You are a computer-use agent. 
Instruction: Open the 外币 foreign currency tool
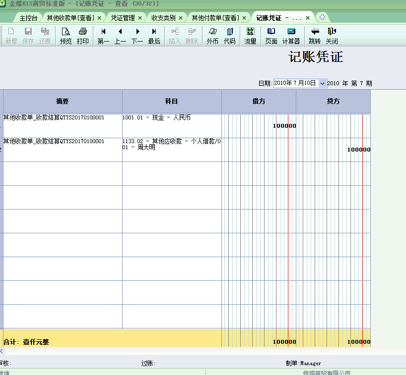tap(212, 36)
